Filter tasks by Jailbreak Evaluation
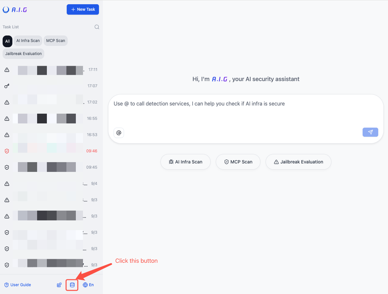 click(x=23, y=54)
